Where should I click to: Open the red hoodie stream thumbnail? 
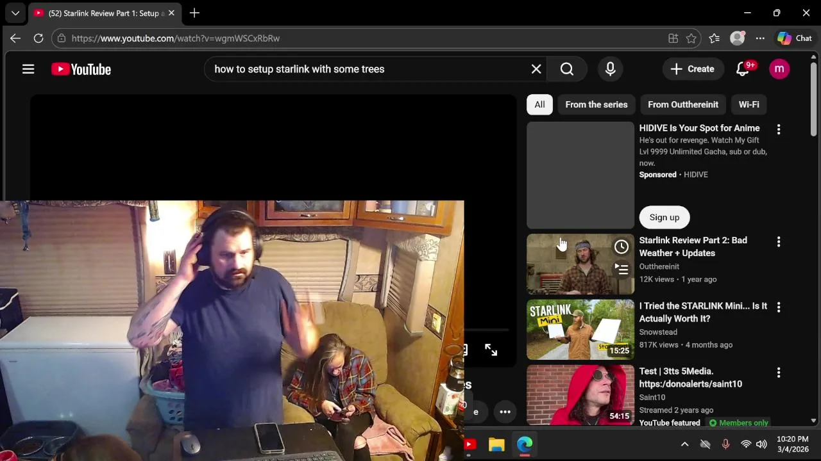[580, 395]
